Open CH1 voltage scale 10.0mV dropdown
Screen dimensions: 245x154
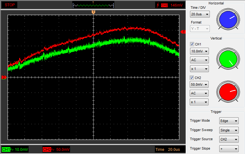[x=199, y=51]
